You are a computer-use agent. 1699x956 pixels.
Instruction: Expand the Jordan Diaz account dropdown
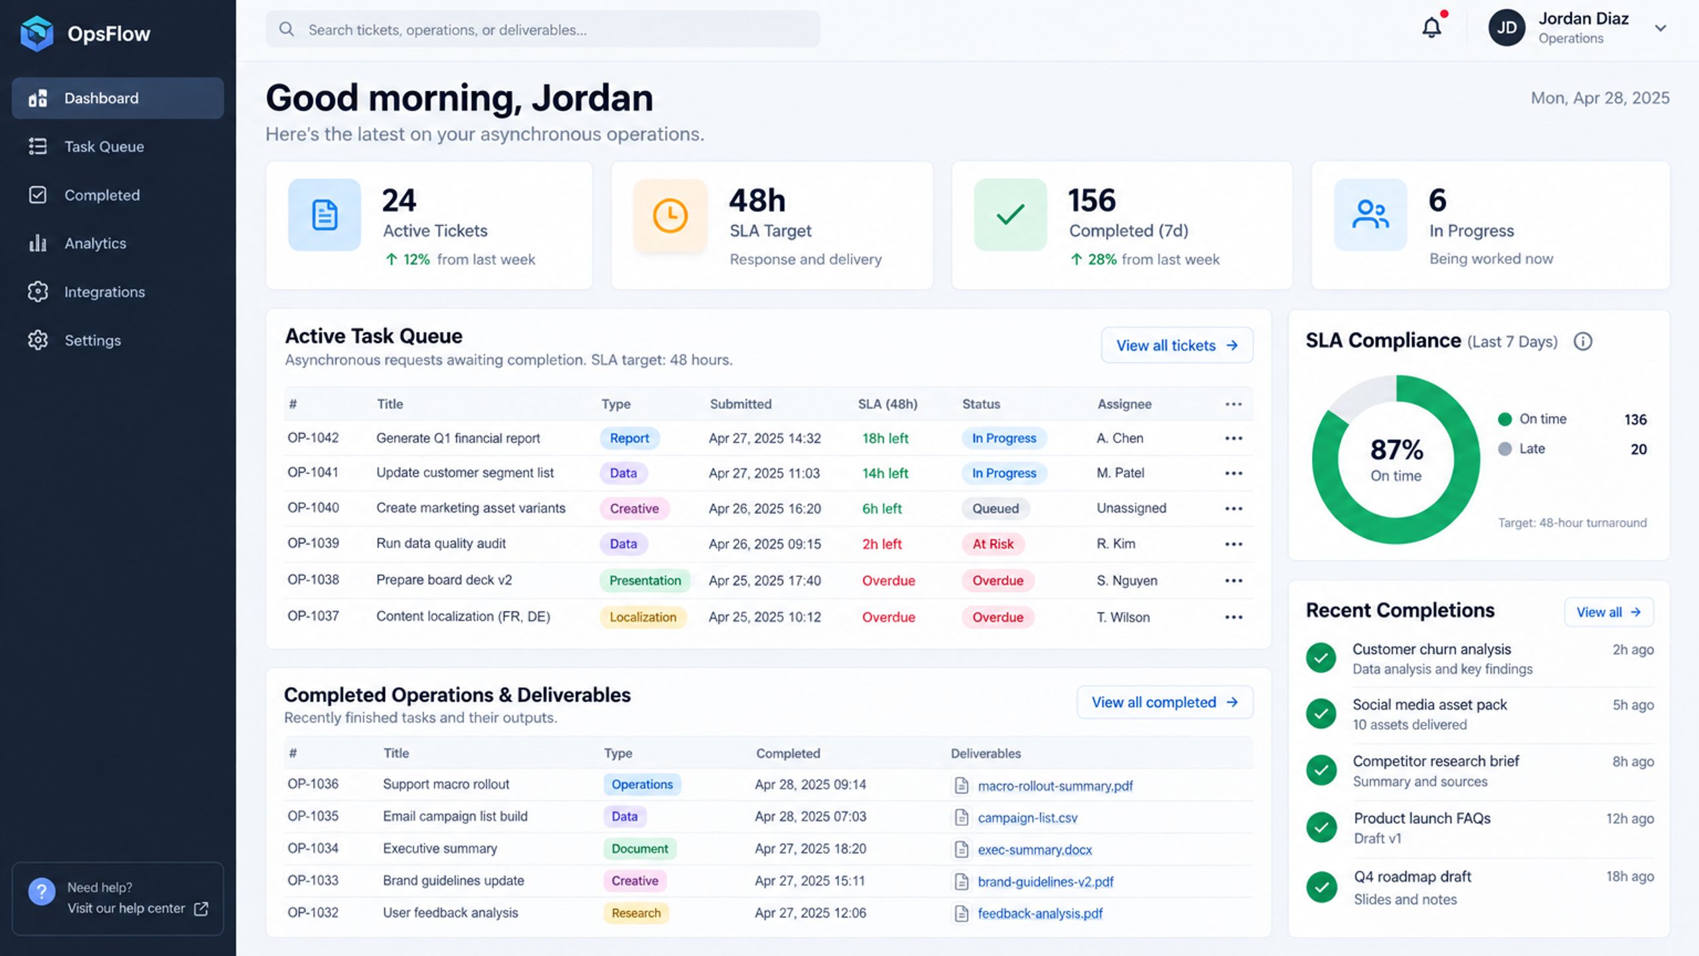point(1661,28)
